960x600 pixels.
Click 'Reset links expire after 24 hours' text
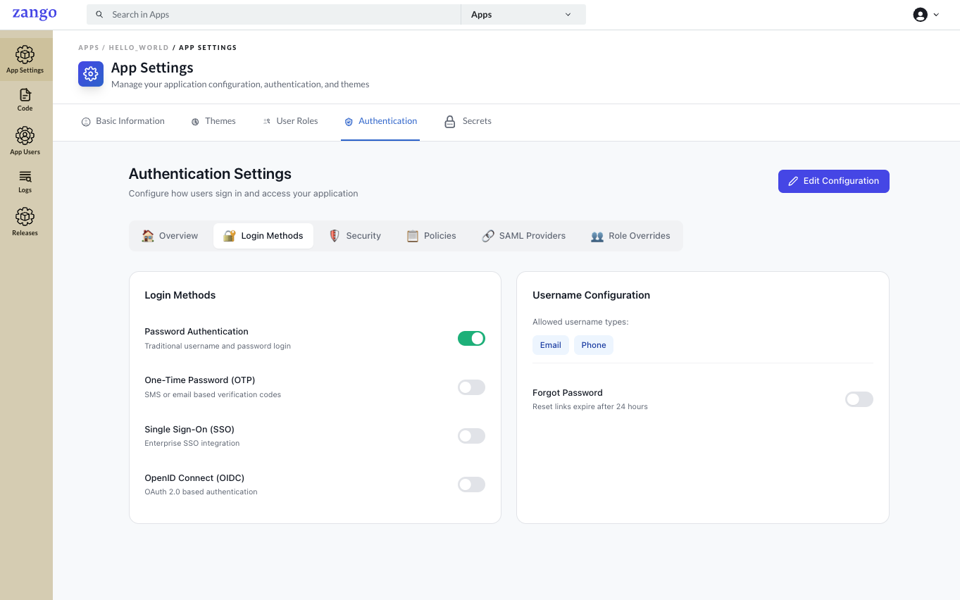pos(590,407)
